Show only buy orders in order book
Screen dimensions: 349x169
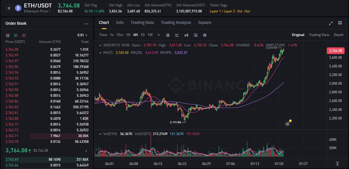16,35
